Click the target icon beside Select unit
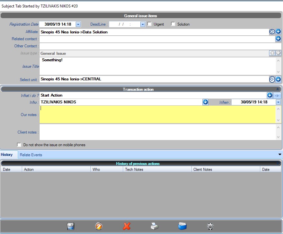Screen dimensions: 283x234 272,79
